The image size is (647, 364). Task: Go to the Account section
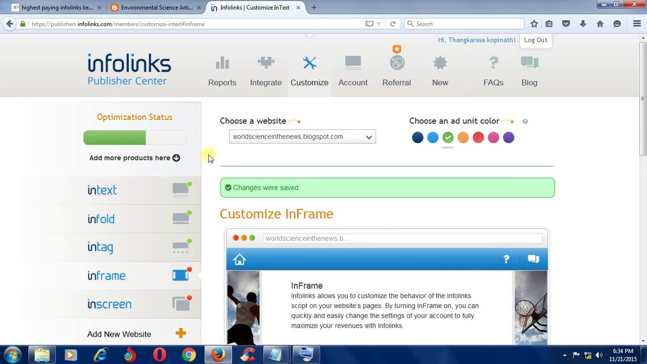(353, 71)
